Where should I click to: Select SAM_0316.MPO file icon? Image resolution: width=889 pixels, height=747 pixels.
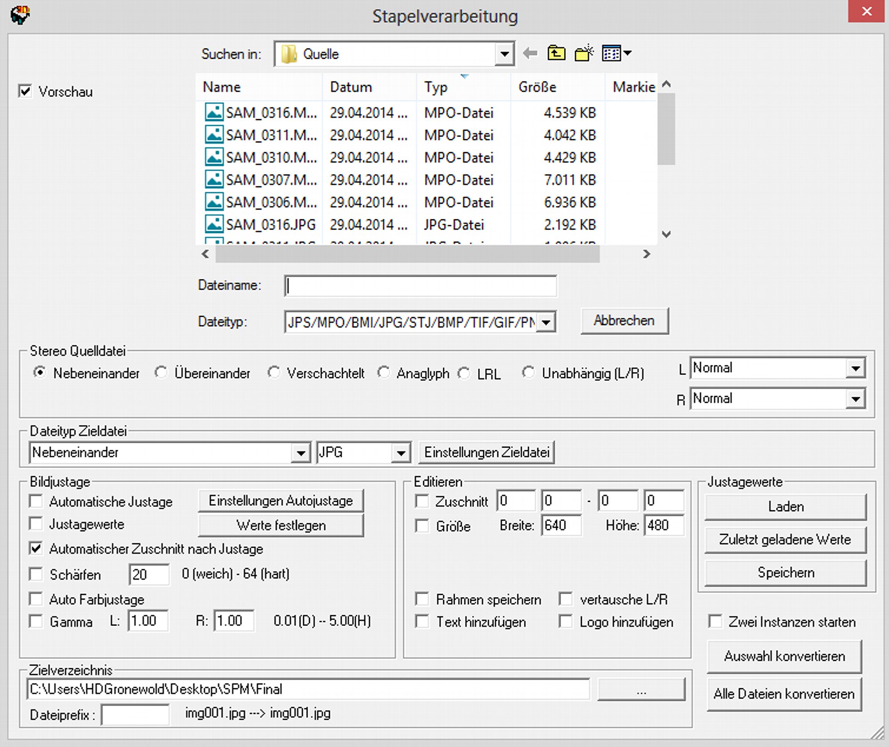(x=214, y=113)
